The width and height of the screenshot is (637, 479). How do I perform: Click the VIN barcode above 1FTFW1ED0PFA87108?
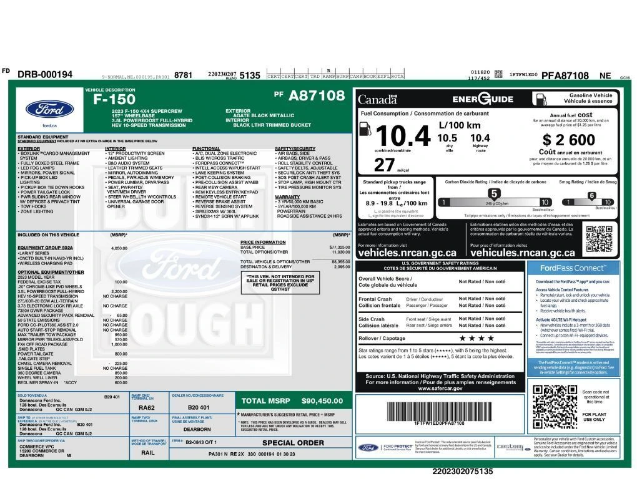point(439,411)
